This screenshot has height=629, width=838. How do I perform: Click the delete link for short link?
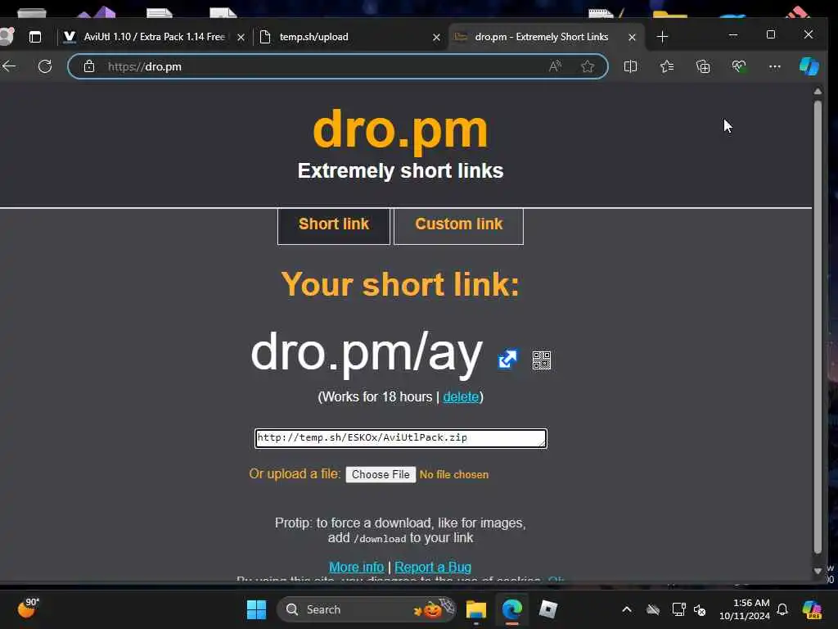pyautogui.click(x=461, y=397)
